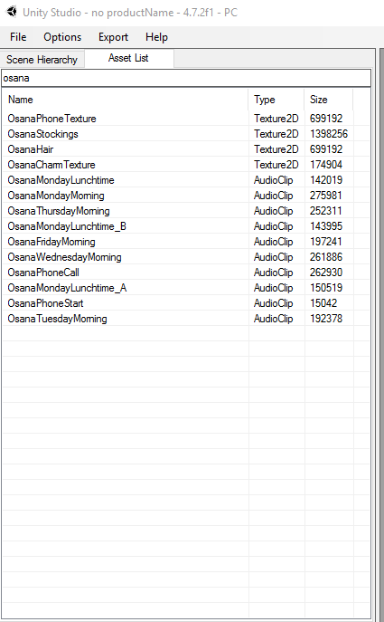The height and width of the screenshot is (622, 384).
Task: Open the File menu
Action: click(x=18, y=37)
